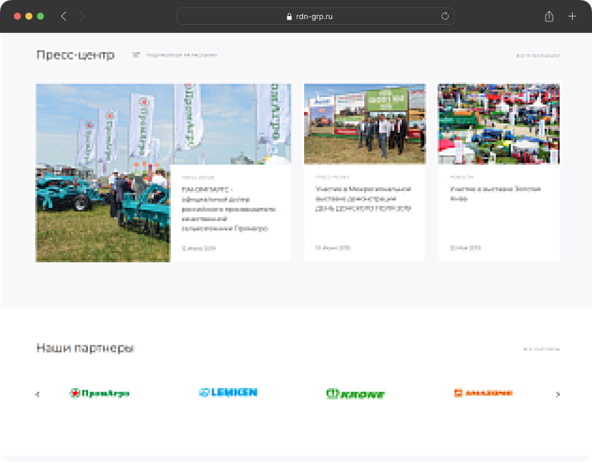The height and width of the screenshot is (462, 592).
Task: Click the LEMKEN partner logo
Action: [228, 393]
